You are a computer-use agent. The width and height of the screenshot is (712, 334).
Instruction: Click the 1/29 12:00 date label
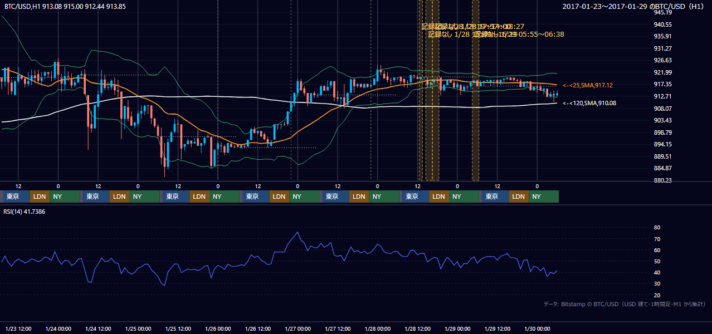pyautogui.click(x=498, y=328)
